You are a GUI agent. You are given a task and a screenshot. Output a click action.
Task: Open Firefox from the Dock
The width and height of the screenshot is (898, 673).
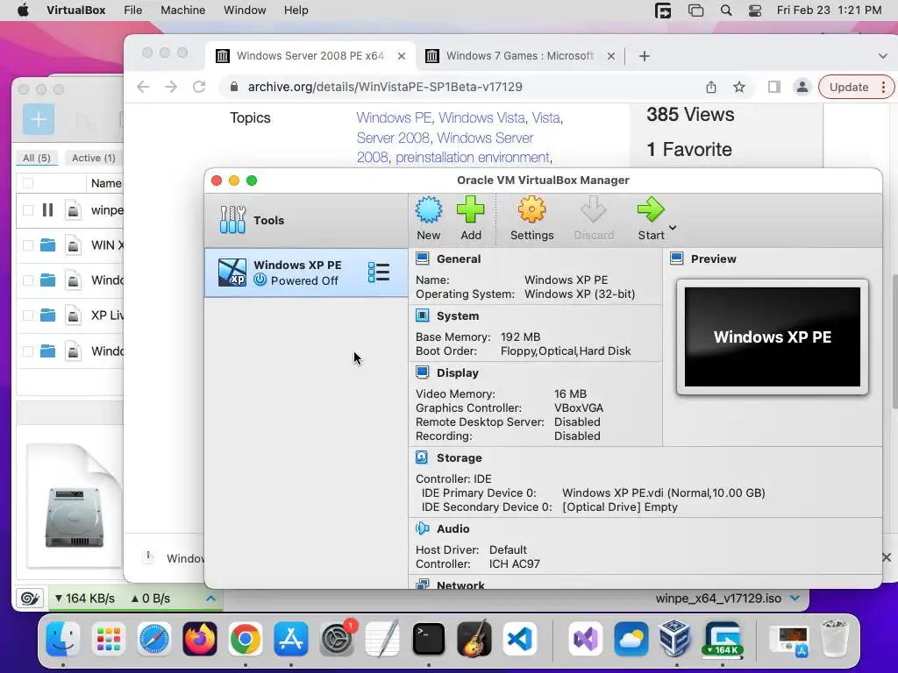click(x=199, y=639)
